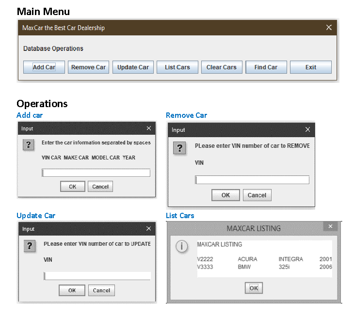Select Remove Car in main menu
354x317 pixels.
pyautogui.click(x=88, y=67)
